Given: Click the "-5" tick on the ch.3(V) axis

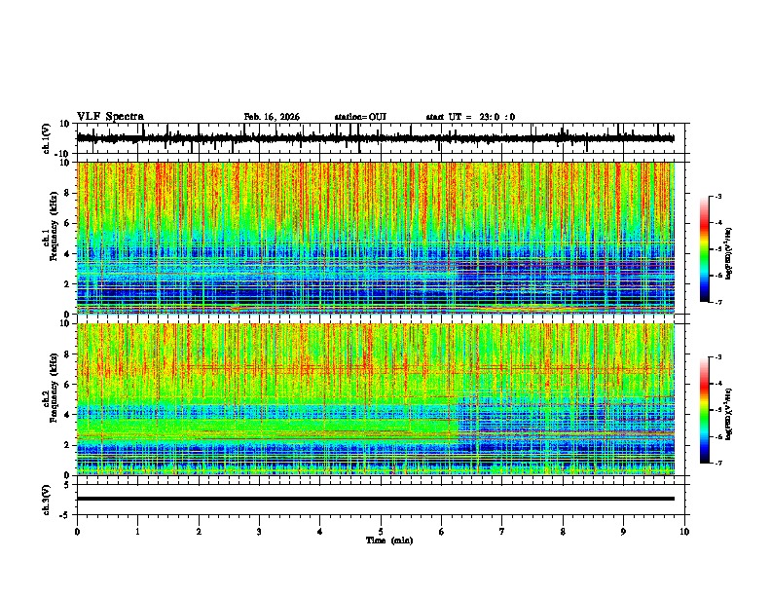Looking at the screenshot, I should coord(65,515).
